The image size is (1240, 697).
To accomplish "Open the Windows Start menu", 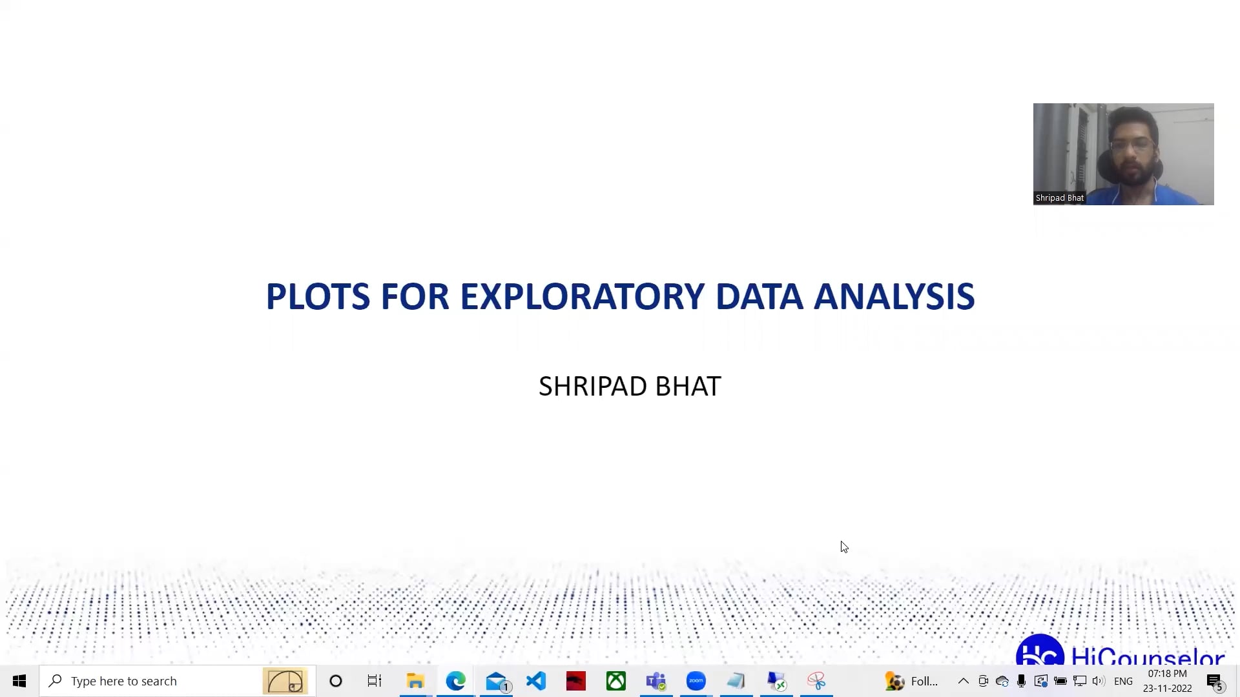I will click(x=19, y=681).
